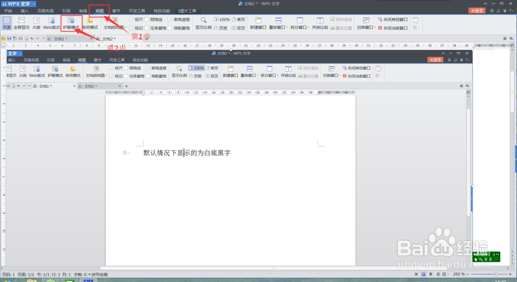
Task: Click 新建窗口 in the main ribbon
Action: click(258, 23)
